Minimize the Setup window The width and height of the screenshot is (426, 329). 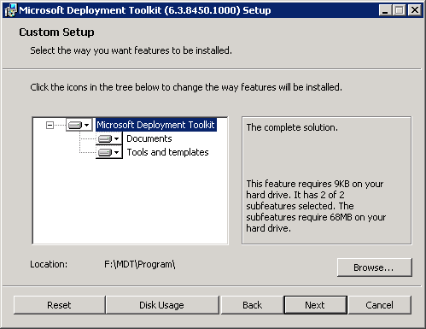click(x=385, y=10)
